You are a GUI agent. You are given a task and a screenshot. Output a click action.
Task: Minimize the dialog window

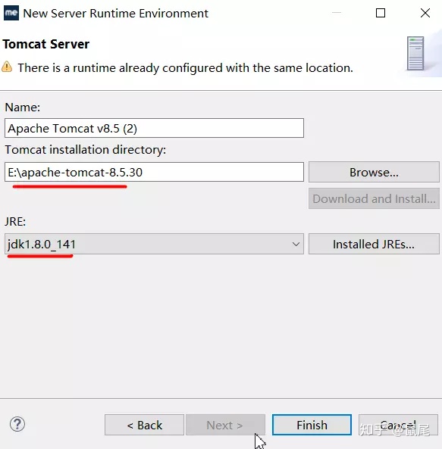[337, 13]
